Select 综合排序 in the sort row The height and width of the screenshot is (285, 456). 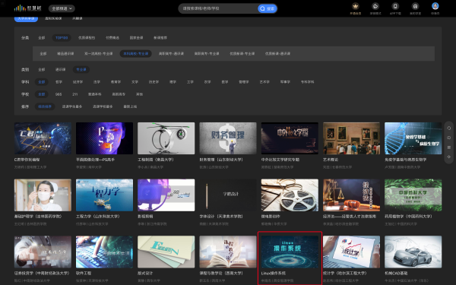coord(45,106)
